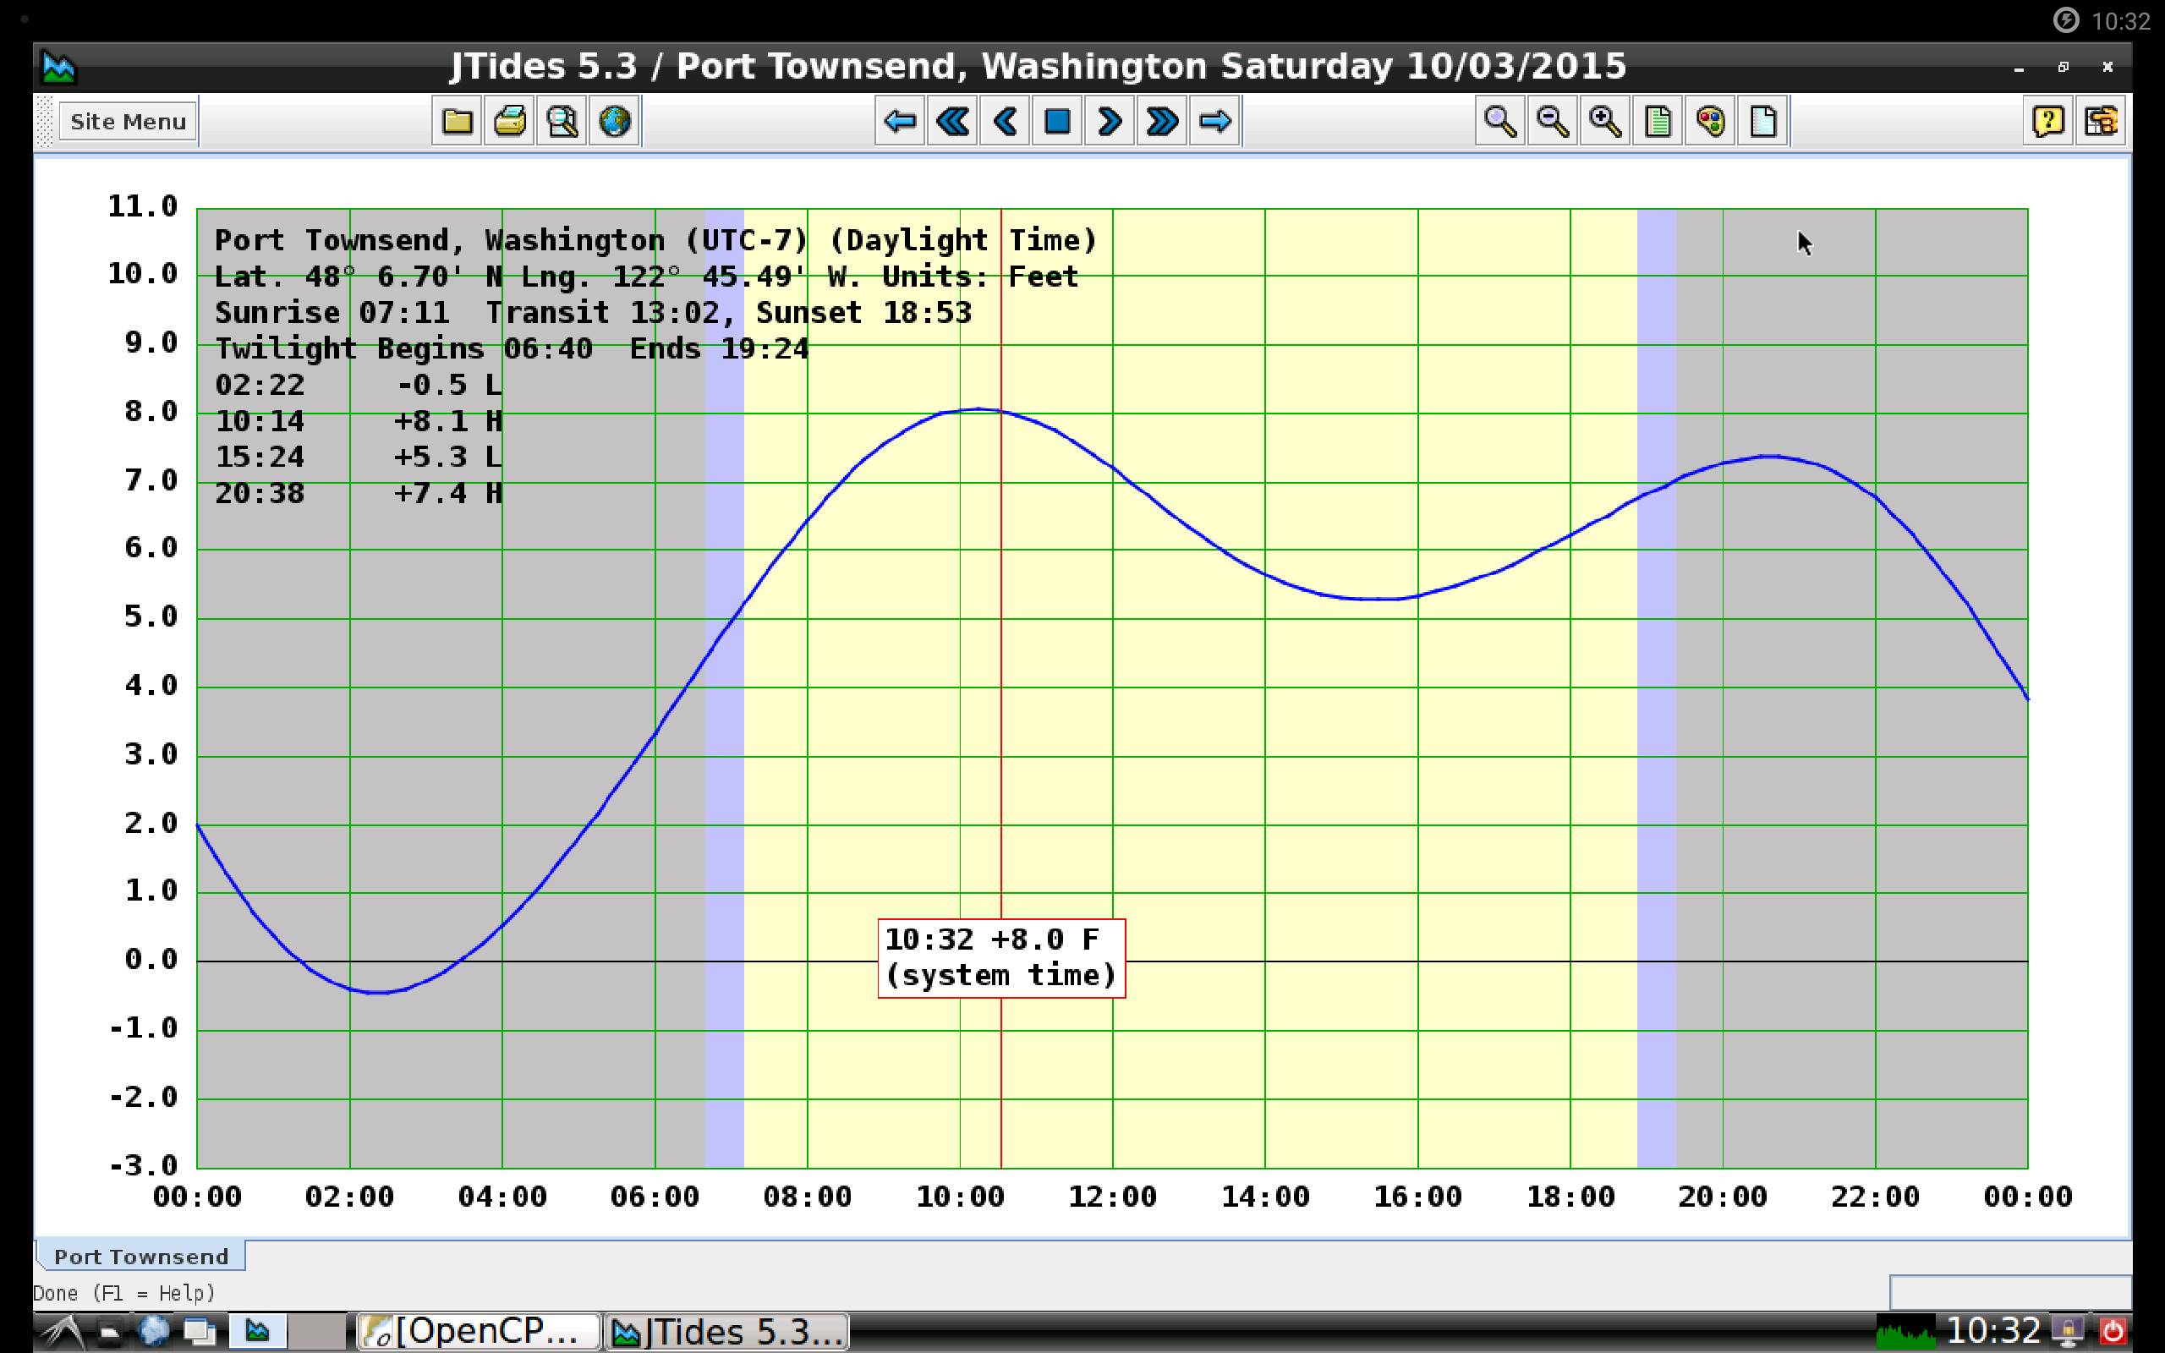
Task: Click the yellow question mark help icon
Action: (2048, 121)
